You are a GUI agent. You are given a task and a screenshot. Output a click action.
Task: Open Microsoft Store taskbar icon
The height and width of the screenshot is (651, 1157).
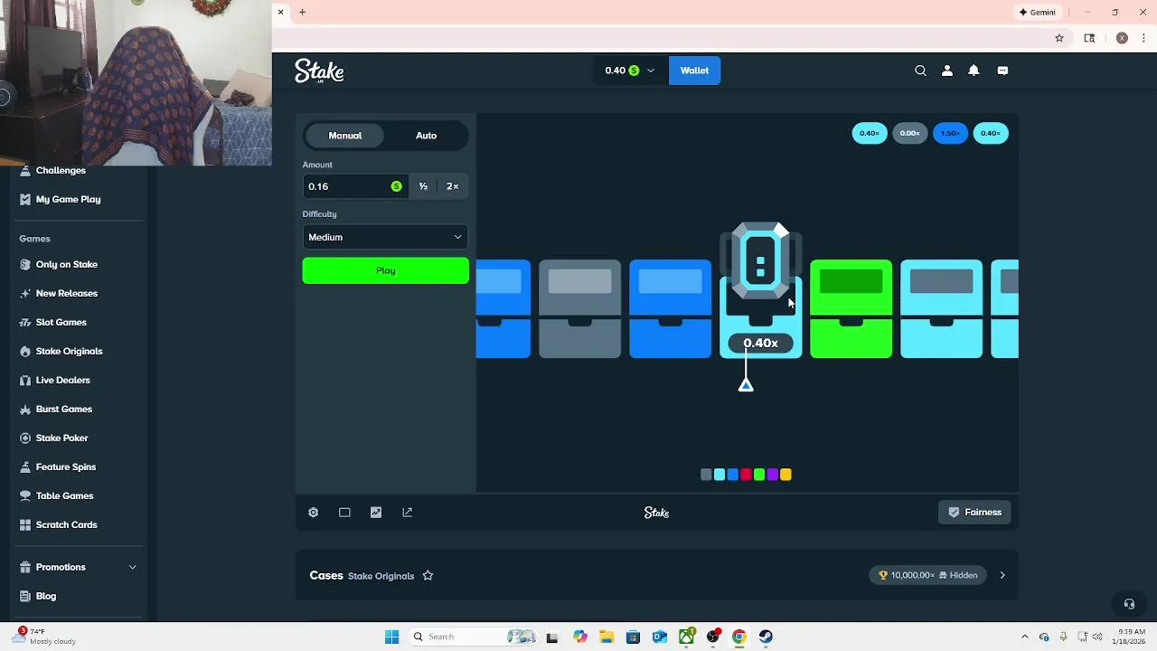(x=633, y=637)
